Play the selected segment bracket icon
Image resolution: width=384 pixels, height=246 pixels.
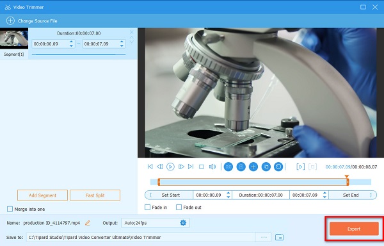[301, 167]
